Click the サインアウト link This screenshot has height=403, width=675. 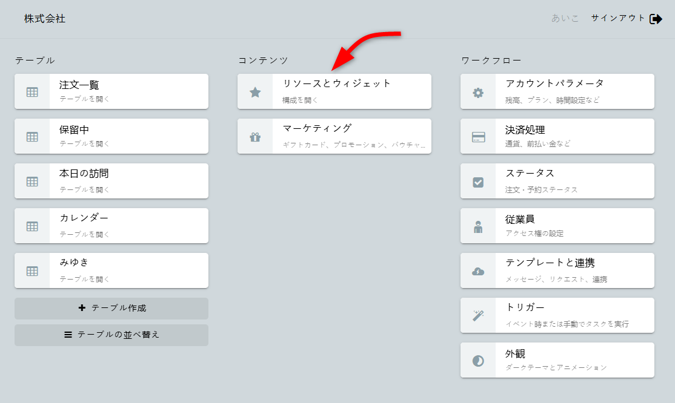pyautogui.click(x=618, y=18)
